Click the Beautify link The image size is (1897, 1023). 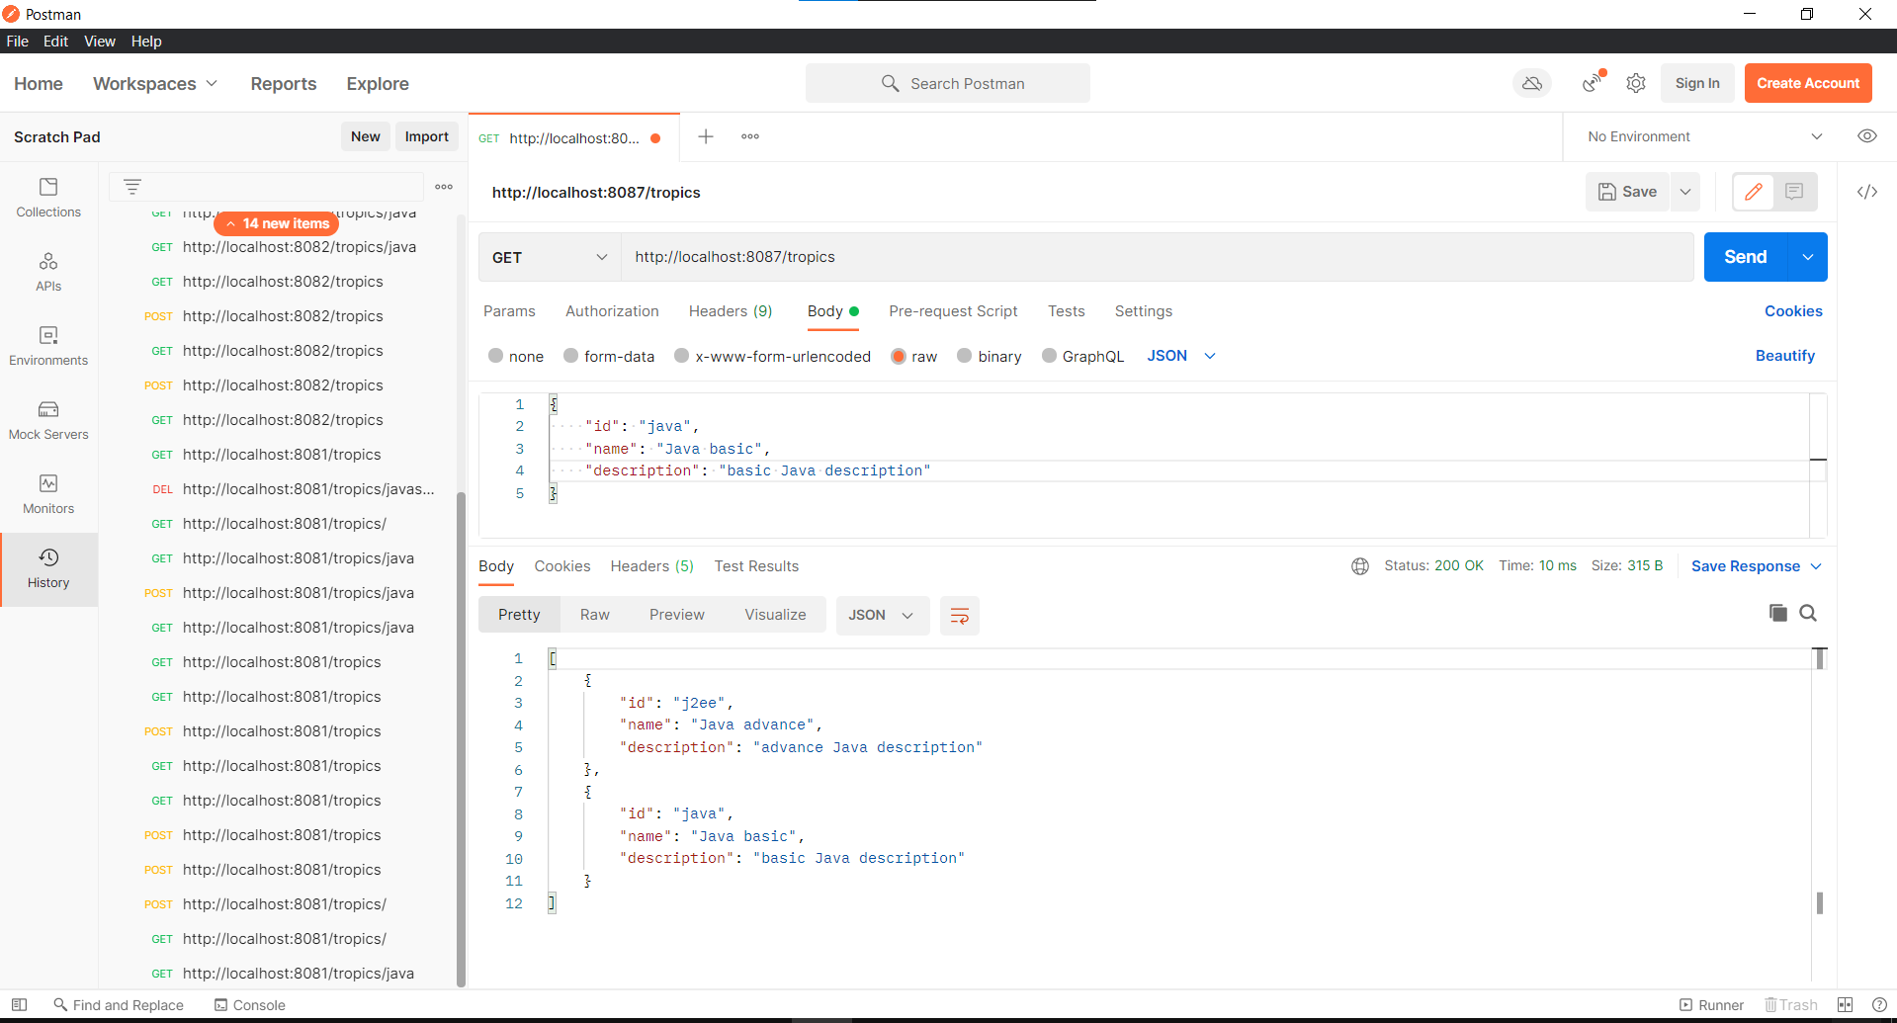point(1785,356)
